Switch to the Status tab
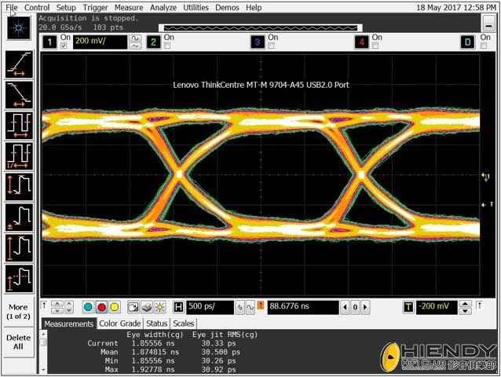The height and width of the screenshot is (377, 501). [156, 324]
